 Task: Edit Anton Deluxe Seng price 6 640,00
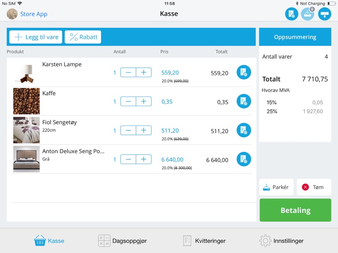pos(172,160)
